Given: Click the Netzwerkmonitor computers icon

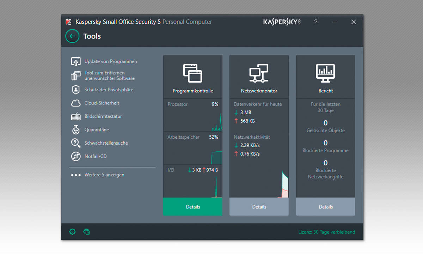Looking at the screenshot, I should coord(259,73).
